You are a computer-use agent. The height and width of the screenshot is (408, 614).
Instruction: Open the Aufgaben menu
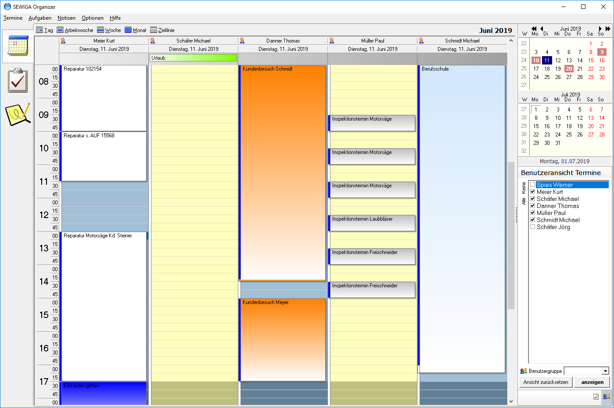coord(40,18)
